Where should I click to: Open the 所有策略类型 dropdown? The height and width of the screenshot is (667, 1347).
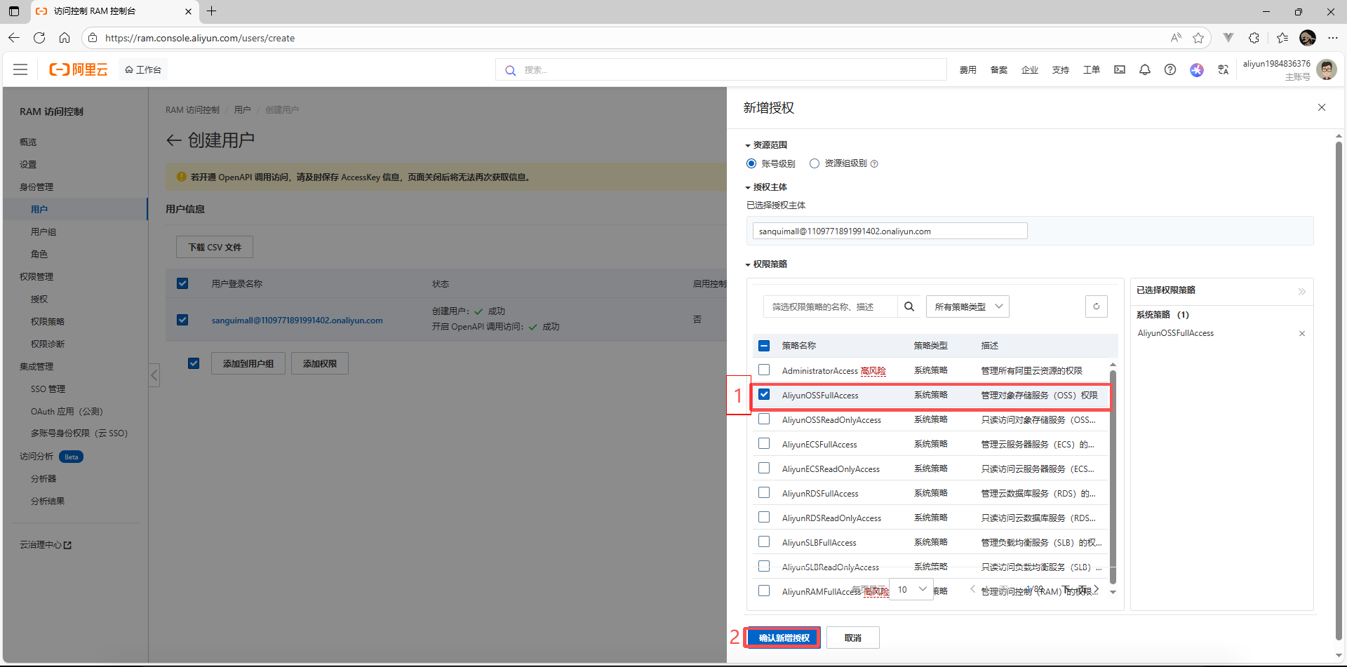[x=967, y=306]
